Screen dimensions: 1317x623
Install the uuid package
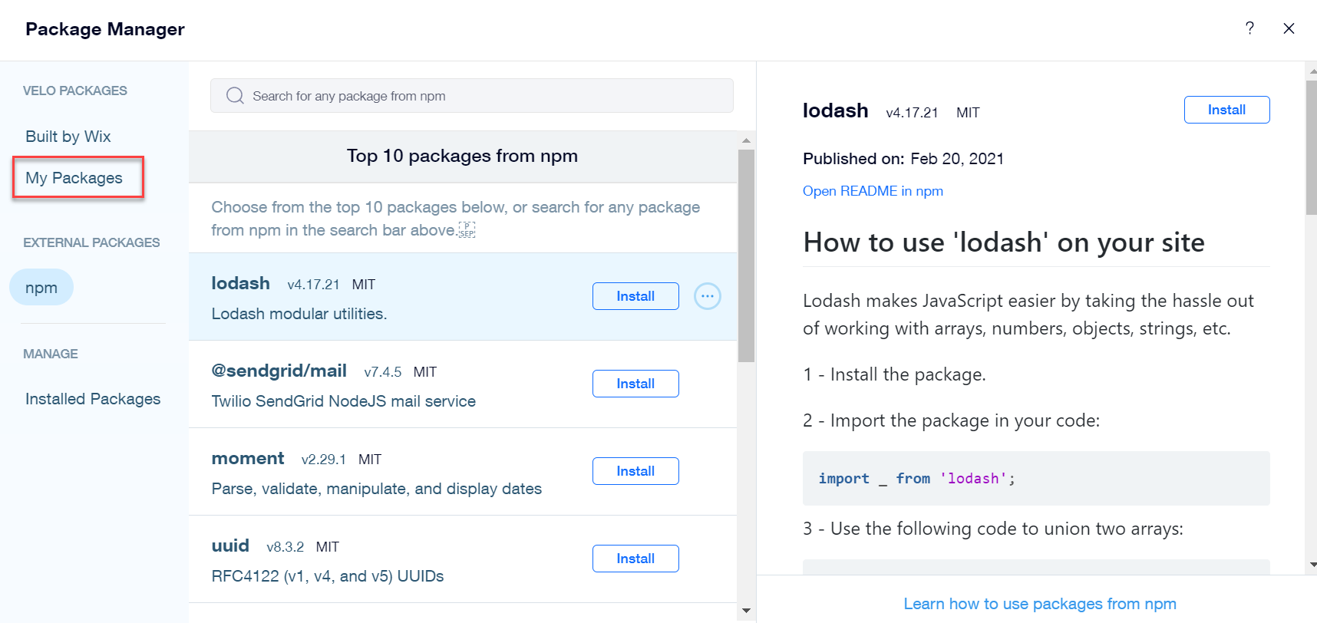click(635, 559)
